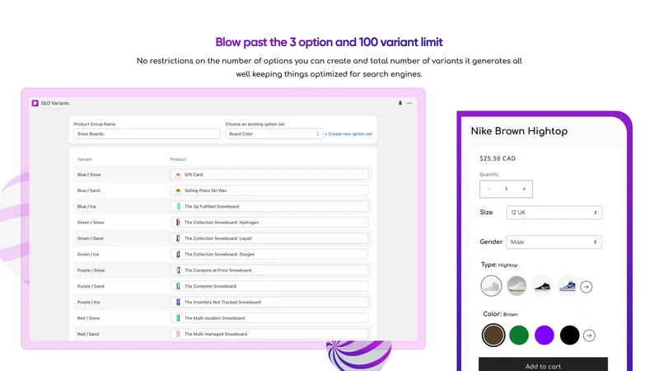Click the Product column header

pos(178,159)
